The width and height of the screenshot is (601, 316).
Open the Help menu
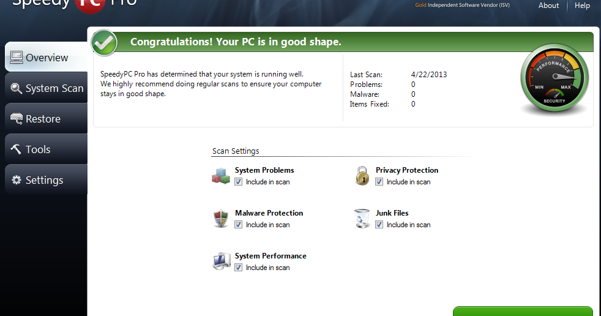(582, 6)
